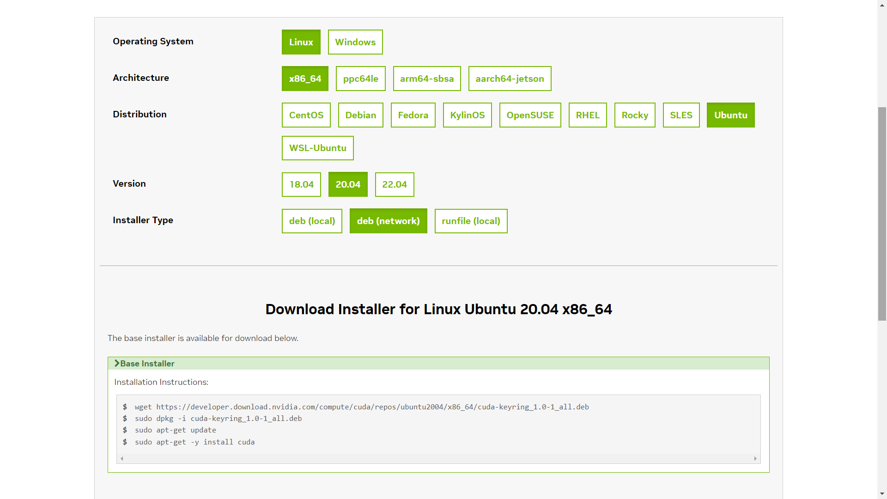Click the Version label
The image size is (887, 499).
point(129,184)
